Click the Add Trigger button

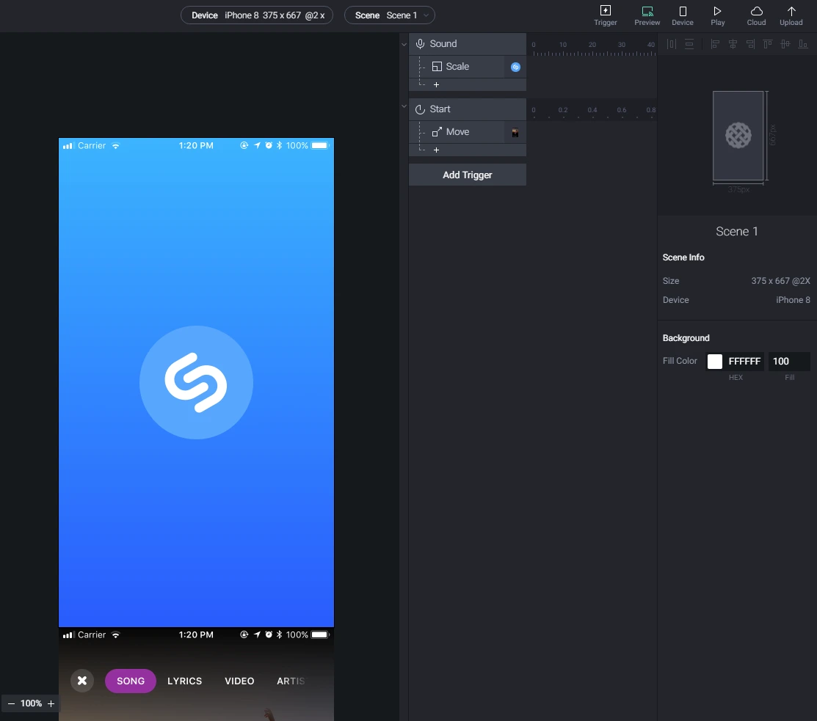468,175
